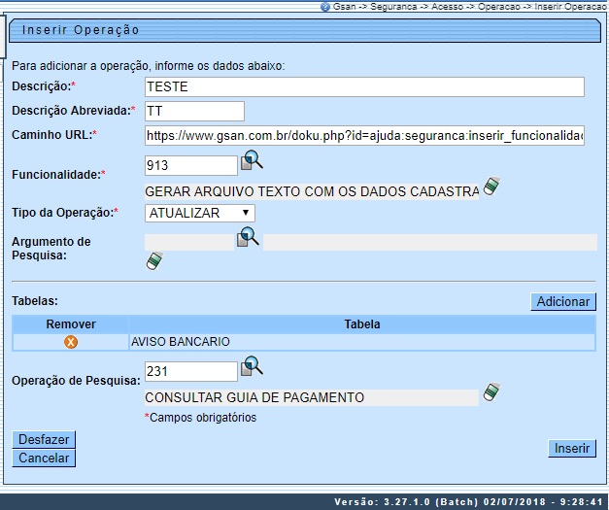609x510 pixels.
Task: Click the Argumento de Pesquisa description field
Action: pyautogui.click(x=430, y=243)
